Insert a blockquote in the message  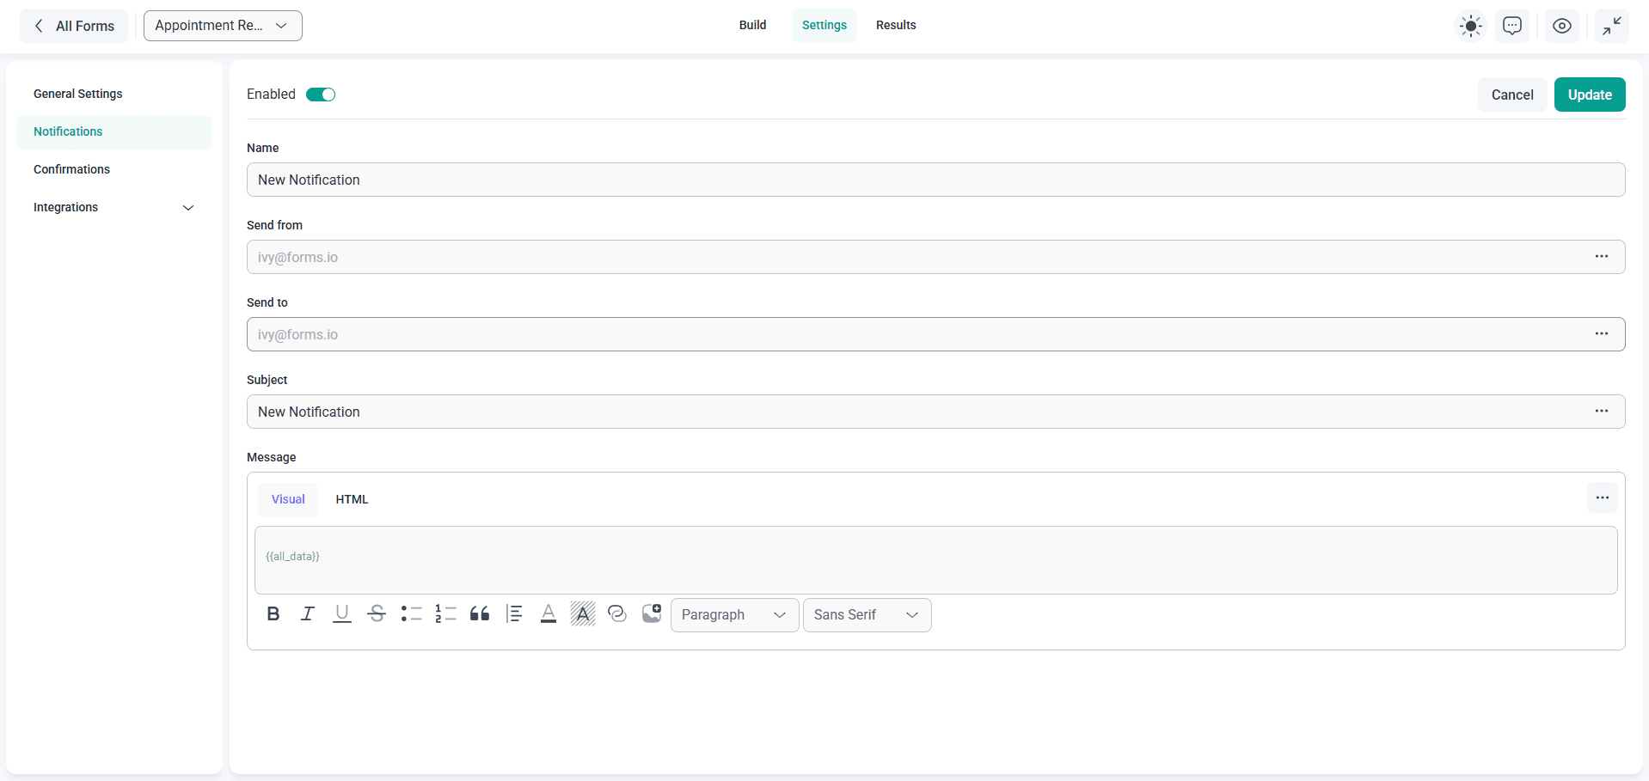coord(480,614)
